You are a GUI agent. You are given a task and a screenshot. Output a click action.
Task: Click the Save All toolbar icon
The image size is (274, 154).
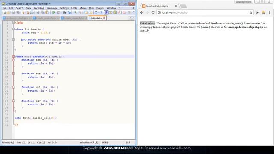[18, 12]
